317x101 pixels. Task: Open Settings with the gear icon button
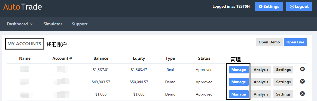click(x=269, y=7)
